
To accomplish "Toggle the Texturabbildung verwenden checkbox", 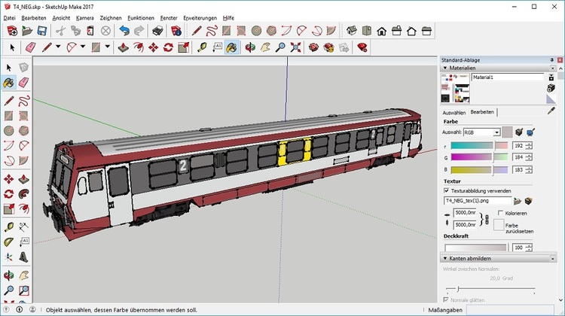I will pyautogui.click(x=447, y=191).
